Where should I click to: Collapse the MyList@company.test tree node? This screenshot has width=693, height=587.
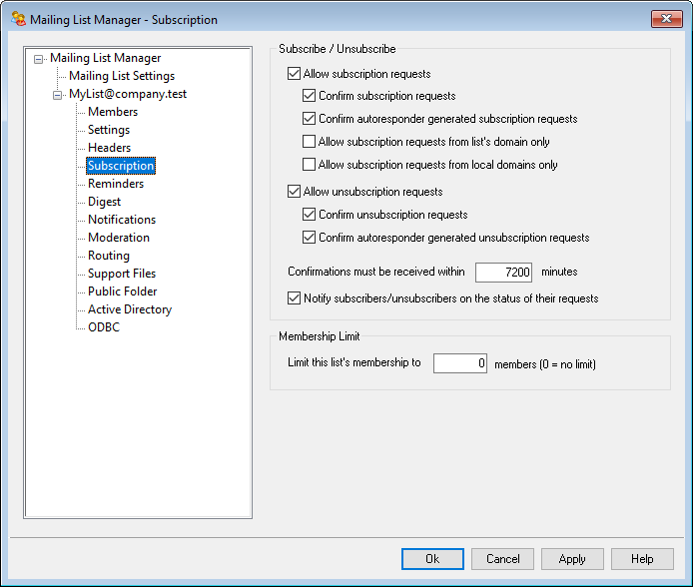(x=57, y=95)
